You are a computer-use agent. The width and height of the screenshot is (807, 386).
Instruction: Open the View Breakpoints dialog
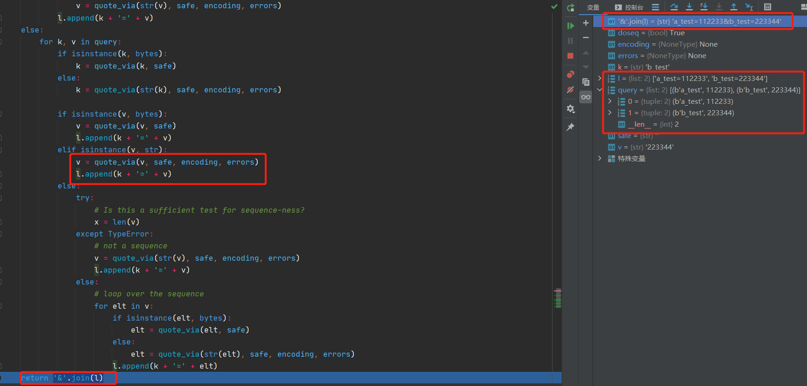click(x=570, y=74)
